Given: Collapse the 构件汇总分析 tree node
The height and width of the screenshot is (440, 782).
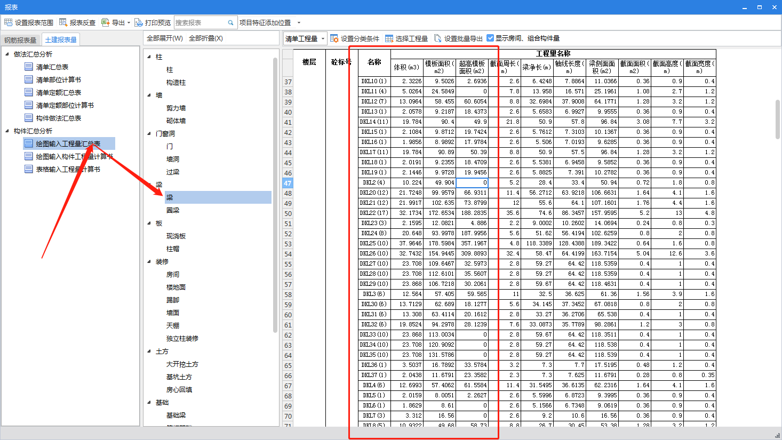Looking at the screenshot, I should (7, 131).
